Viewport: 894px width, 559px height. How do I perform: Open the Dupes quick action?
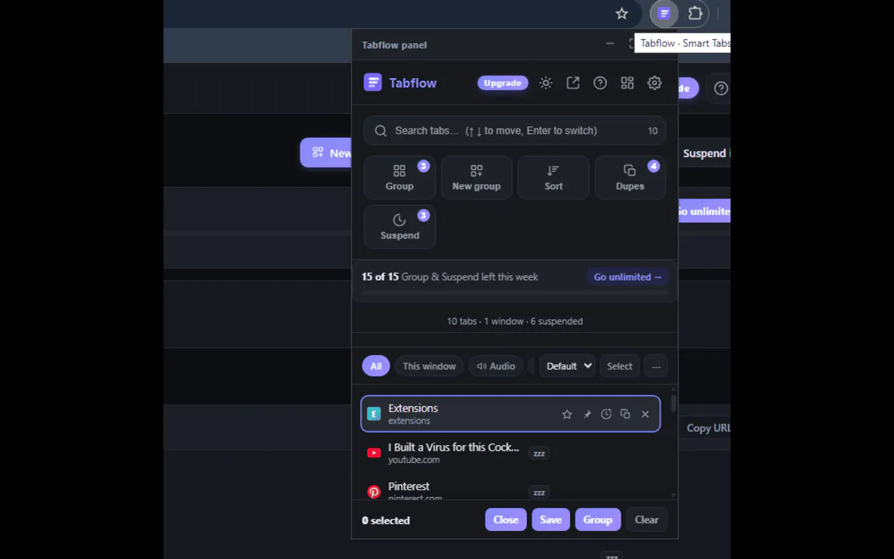[630, 177]
